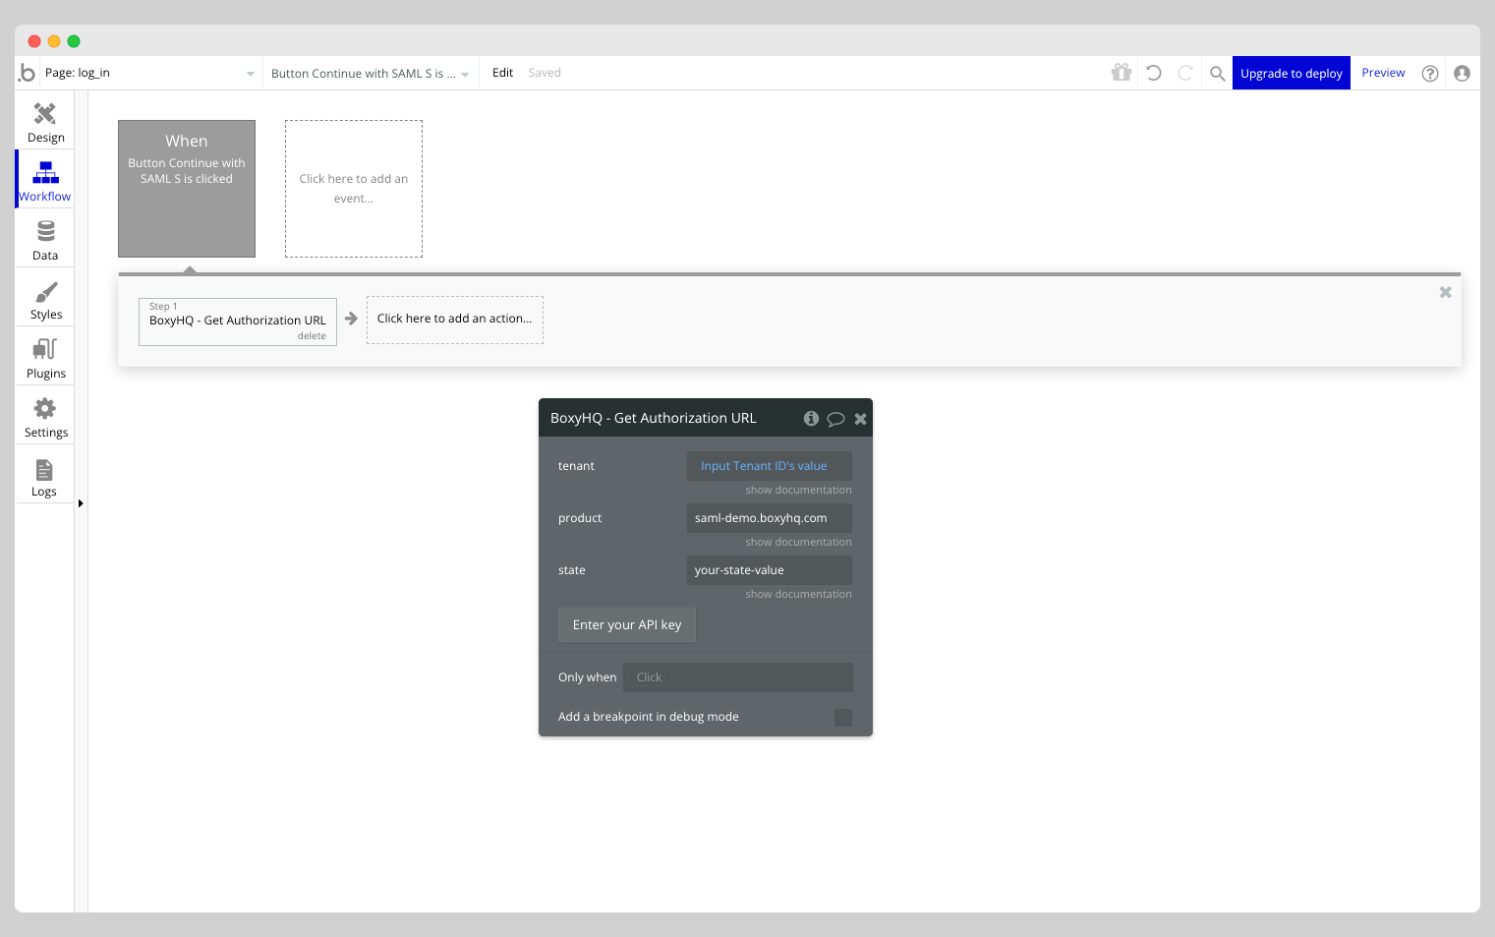The image size is (1495, 937).
Task: Open the Styles panel brush icon
Action: 44,291
